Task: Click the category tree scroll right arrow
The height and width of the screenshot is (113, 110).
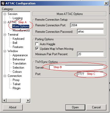Action: point(28,100)
